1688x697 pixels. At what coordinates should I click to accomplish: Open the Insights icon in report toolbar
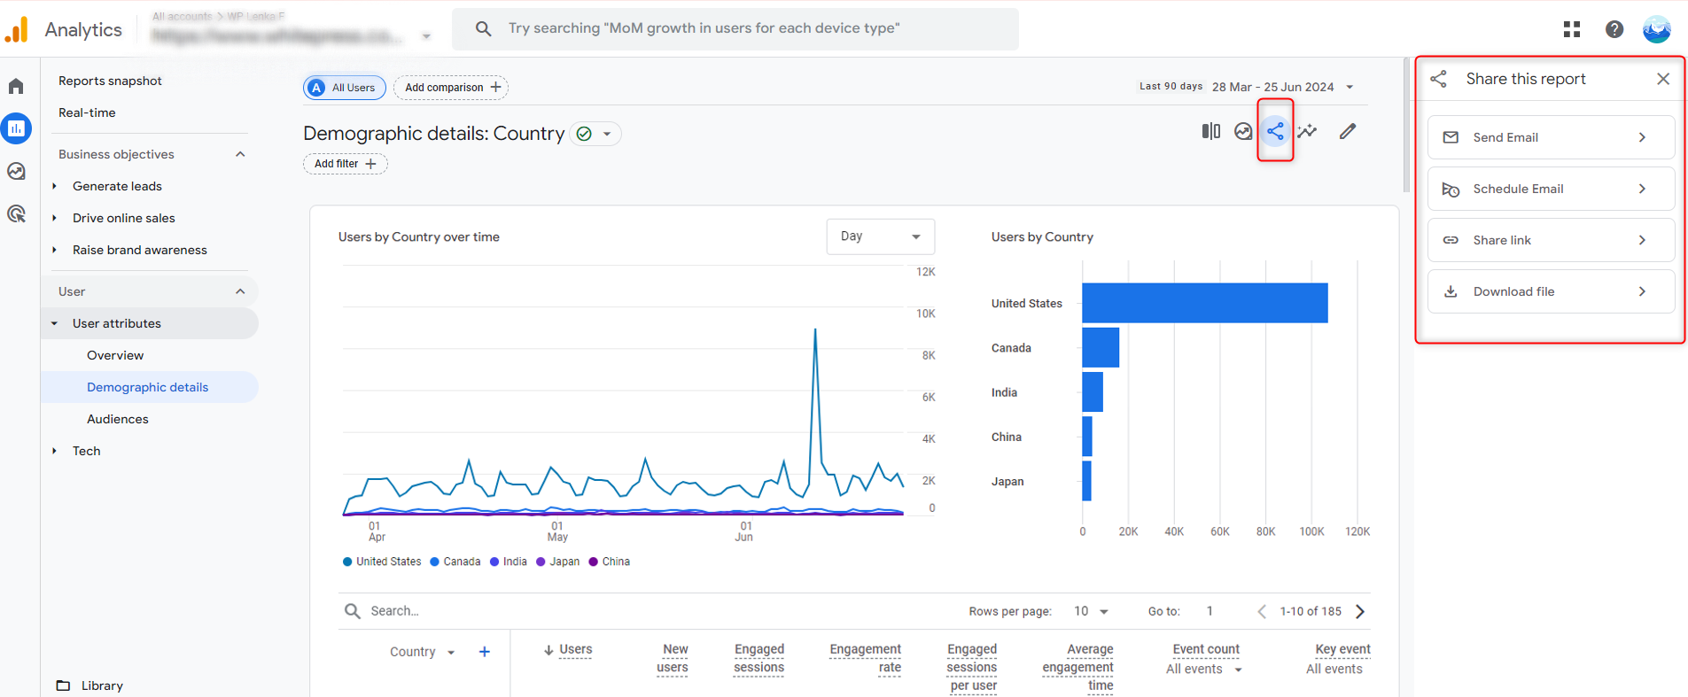point(1243,131)
